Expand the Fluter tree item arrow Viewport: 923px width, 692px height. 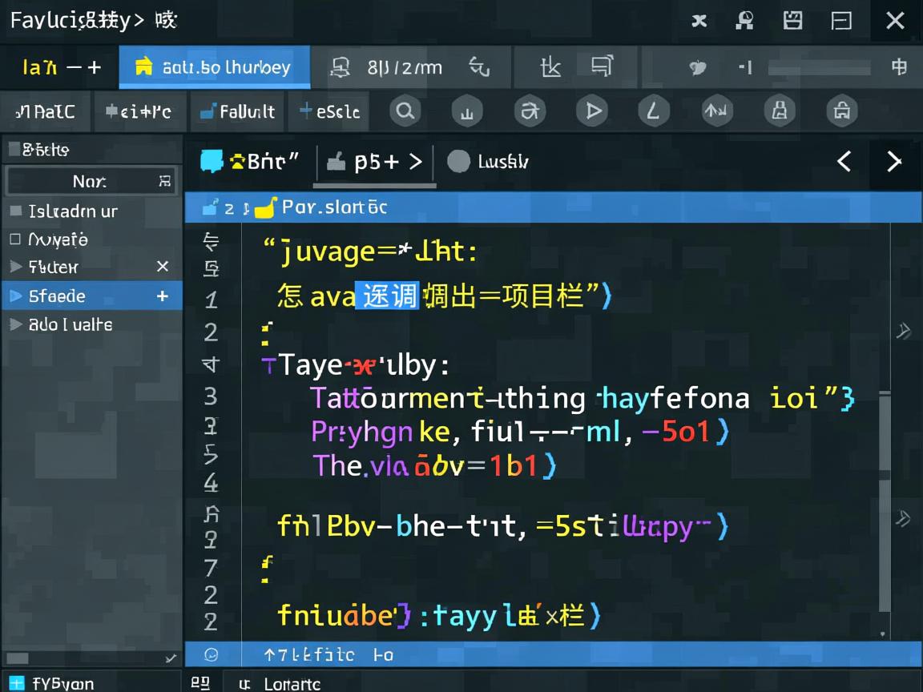(15, 267)
